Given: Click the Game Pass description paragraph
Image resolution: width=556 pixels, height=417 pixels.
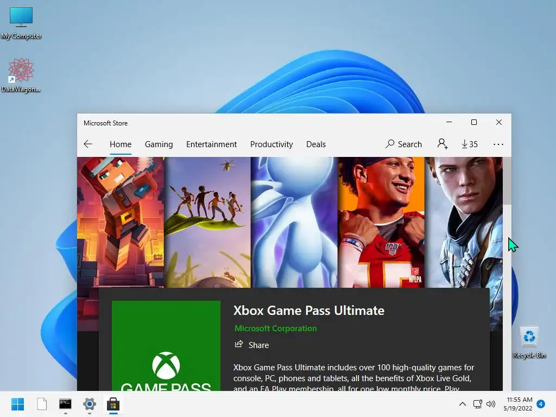Looking at the screenshot, I should tap(354, 377).
